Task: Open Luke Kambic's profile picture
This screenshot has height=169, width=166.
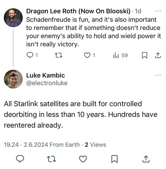Action: pos(13,79)
